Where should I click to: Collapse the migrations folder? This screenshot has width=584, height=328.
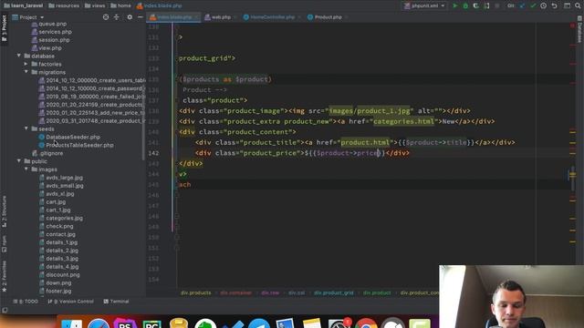[26, 72]
